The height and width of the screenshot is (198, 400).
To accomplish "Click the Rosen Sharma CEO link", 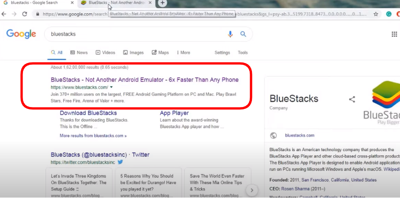I will [x=296, y=189].
